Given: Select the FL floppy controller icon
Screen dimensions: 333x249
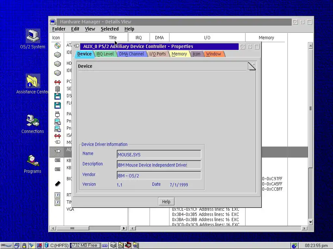Looking at the screenshot, I should pos(57,105).
